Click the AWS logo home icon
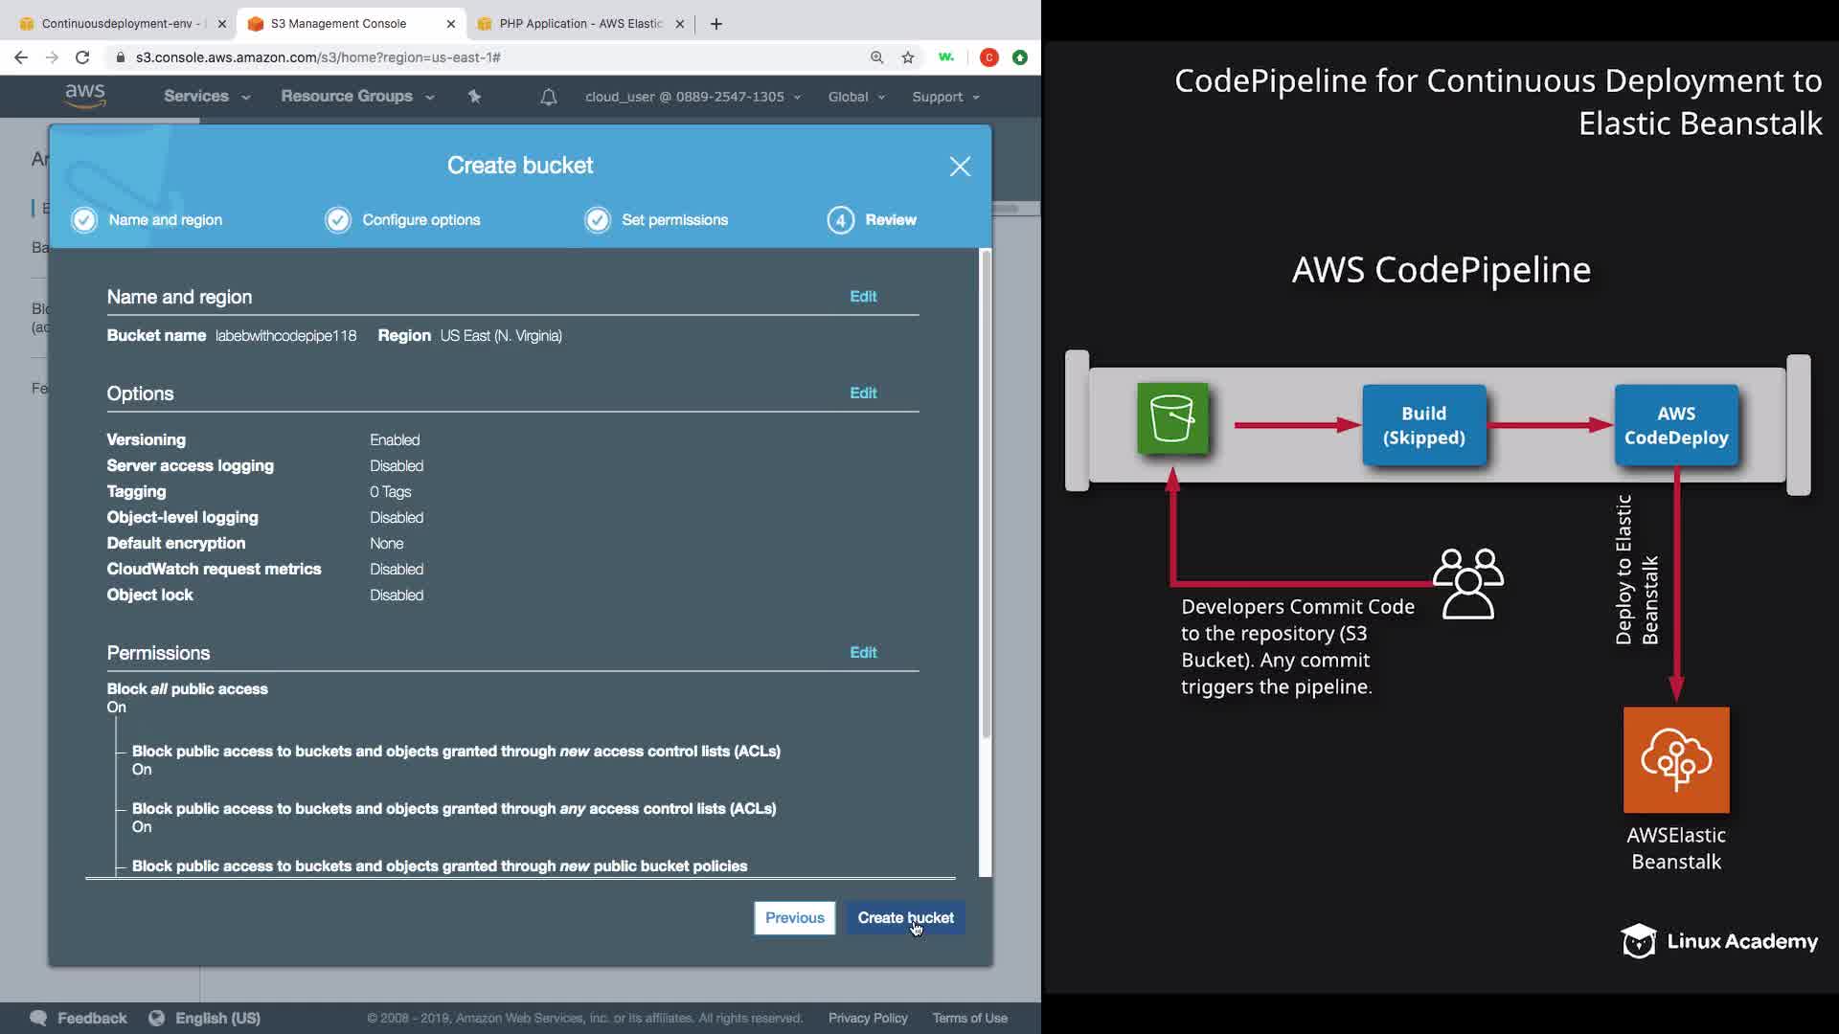The image size is (1839, 1034). click(85, 96)
